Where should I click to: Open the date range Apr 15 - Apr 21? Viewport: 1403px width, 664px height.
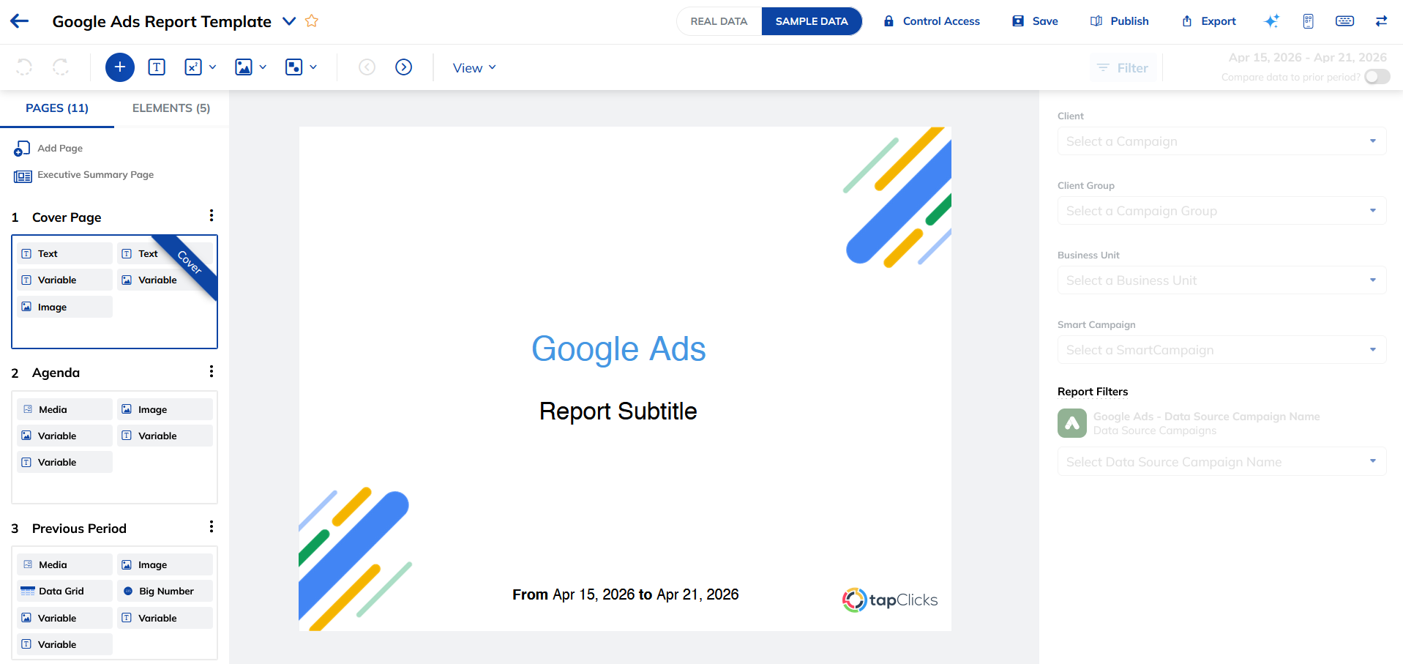[x=1307, y=57]
